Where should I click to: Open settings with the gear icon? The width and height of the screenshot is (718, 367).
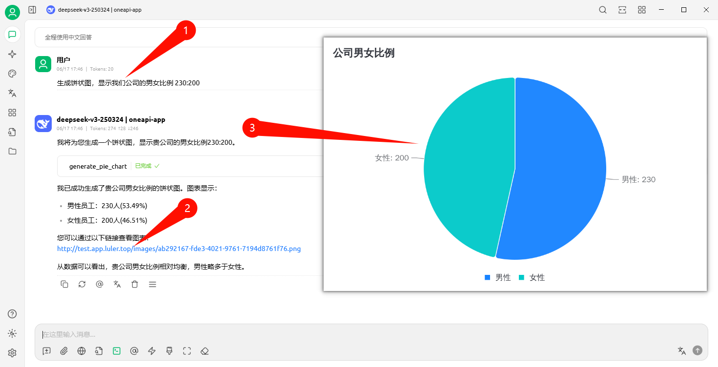click(x=12, y=353)
